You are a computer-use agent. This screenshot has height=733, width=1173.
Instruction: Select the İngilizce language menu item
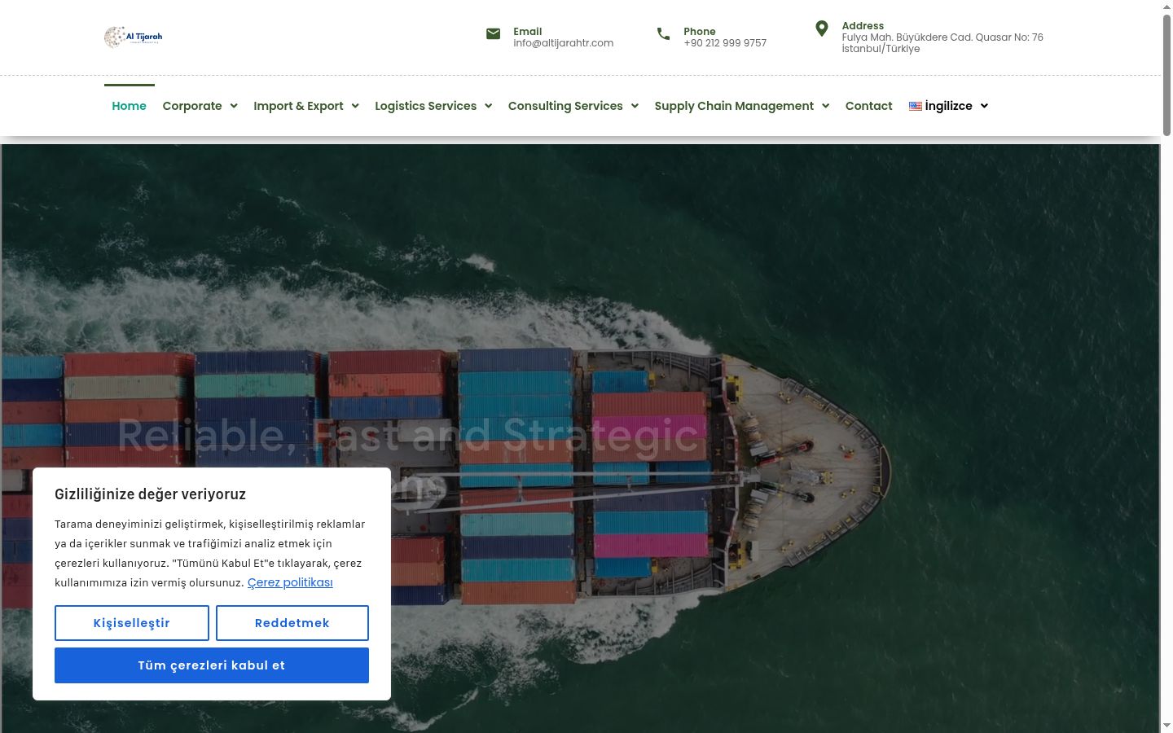(948, 106)
